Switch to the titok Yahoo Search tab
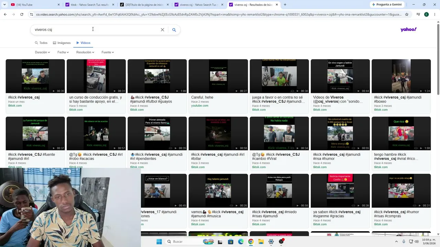The image size is (440, 247). click(90, 4)
